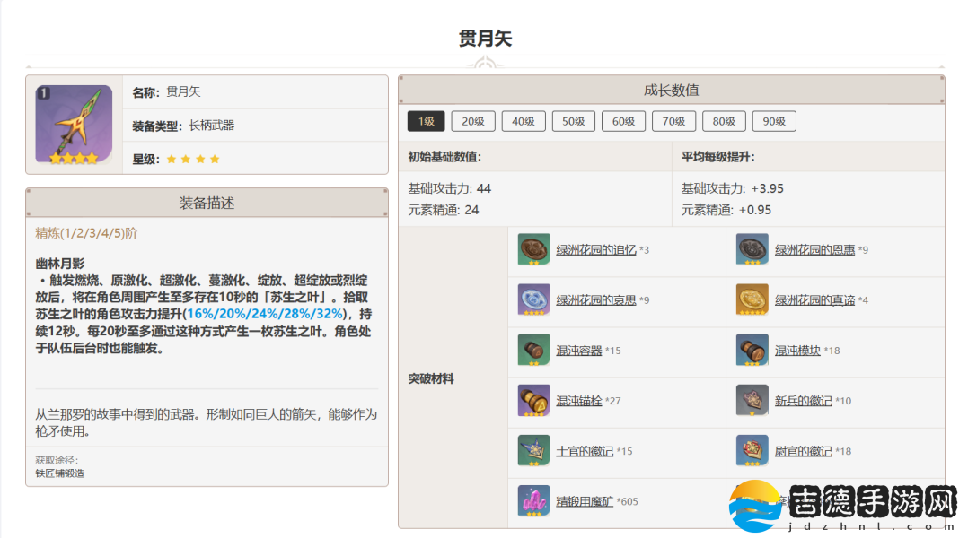Viewport: 968px width, 538px height.
Task: Switch to the 20级 level tab
Action: [x=473, y=122]
